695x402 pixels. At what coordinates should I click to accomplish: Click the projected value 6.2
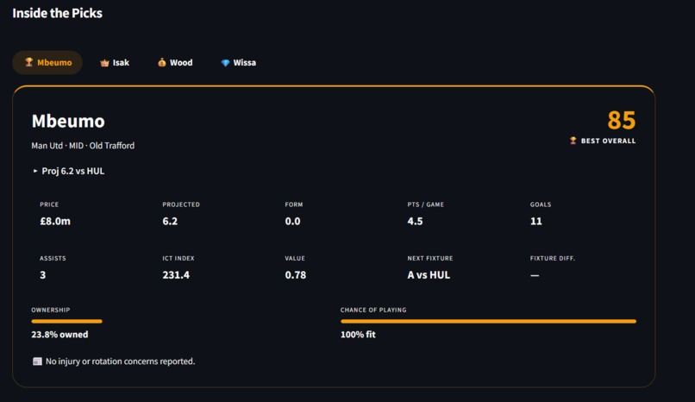[170, 221]
